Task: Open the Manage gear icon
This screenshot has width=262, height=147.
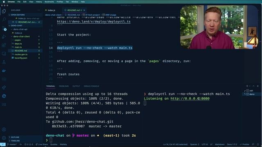Action: [x=4, y=138]
